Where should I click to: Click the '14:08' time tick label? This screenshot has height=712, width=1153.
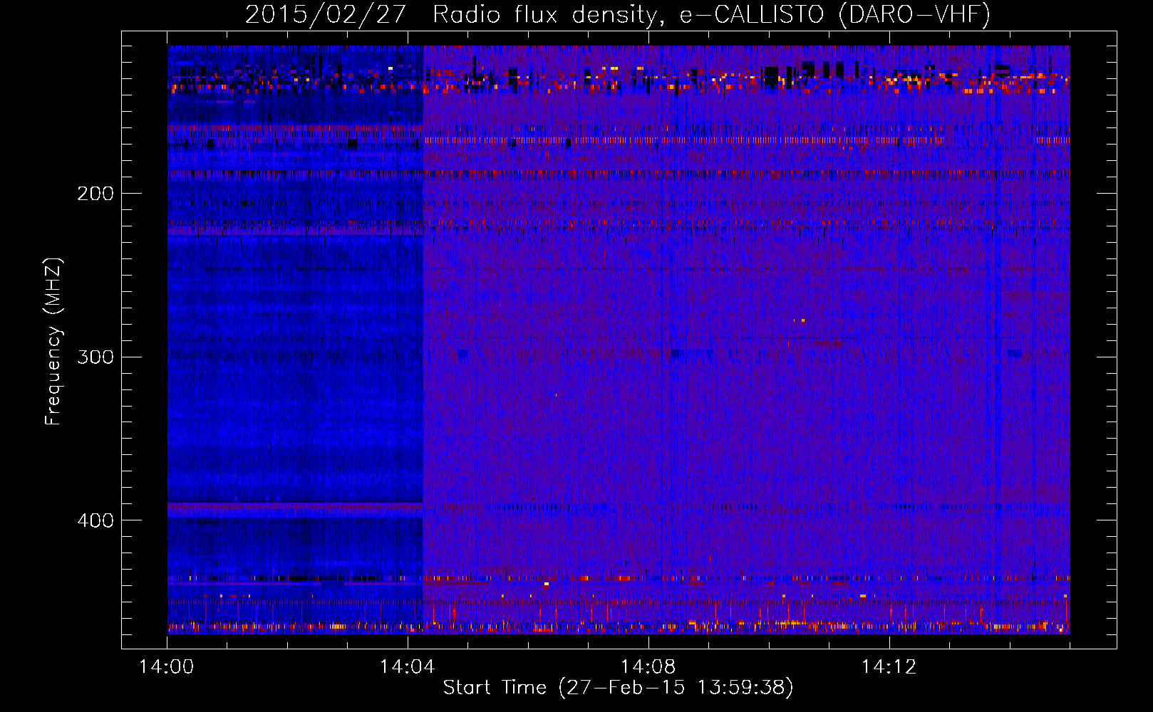click(648, 667)
